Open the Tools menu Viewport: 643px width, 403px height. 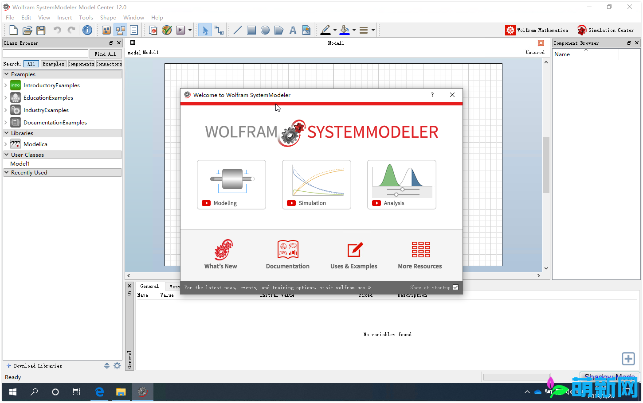click(x=86, y=17)
